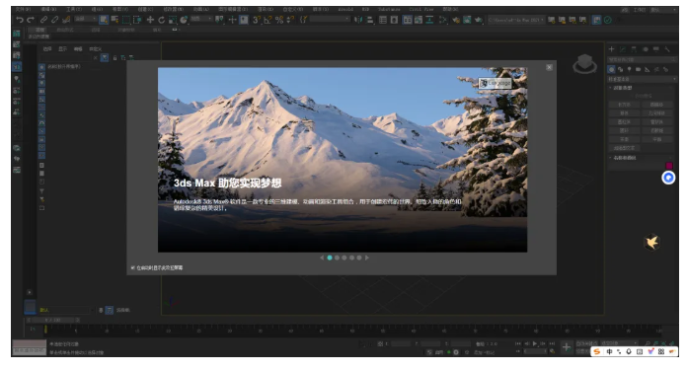Viewport: 687px width, 371px height.
Task: Open the reference coordinate system dropdown
Action: (201, 19)
